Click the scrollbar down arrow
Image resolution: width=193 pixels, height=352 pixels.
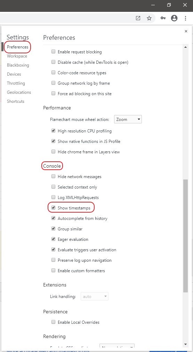pyautogui.click(x=185, y=344)
